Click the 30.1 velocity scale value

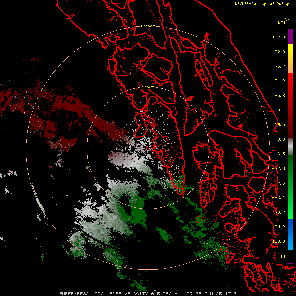tap(280, 110)
